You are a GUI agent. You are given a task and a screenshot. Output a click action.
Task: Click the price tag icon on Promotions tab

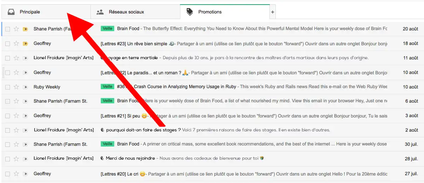(190, 12)
